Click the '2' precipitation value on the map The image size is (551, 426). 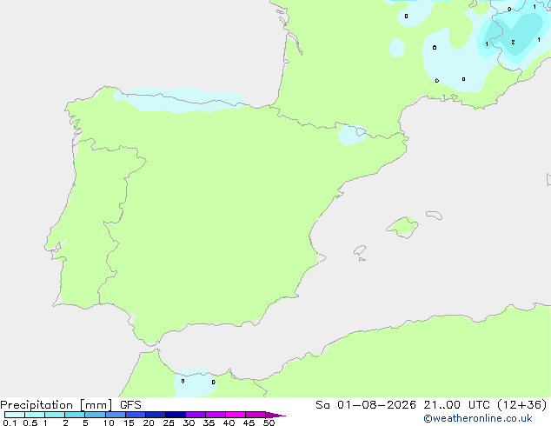(513, 43)
